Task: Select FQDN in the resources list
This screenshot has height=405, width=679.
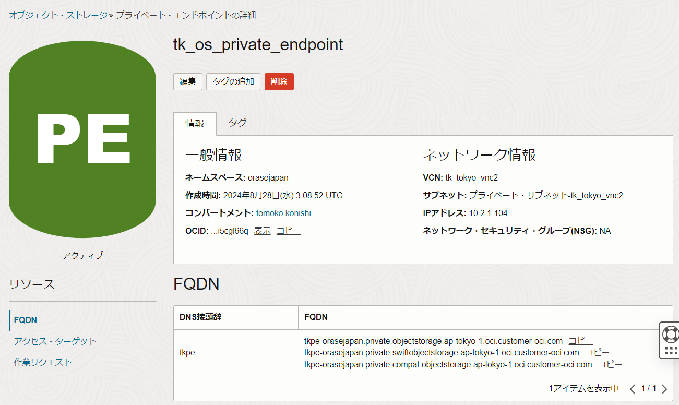Action: [26, 320]
